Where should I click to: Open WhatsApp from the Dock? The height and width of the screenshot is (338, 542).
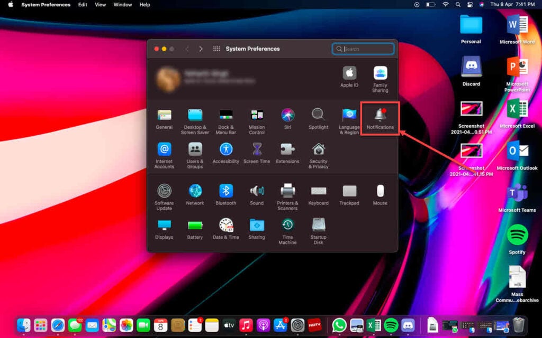pos(339,325)
